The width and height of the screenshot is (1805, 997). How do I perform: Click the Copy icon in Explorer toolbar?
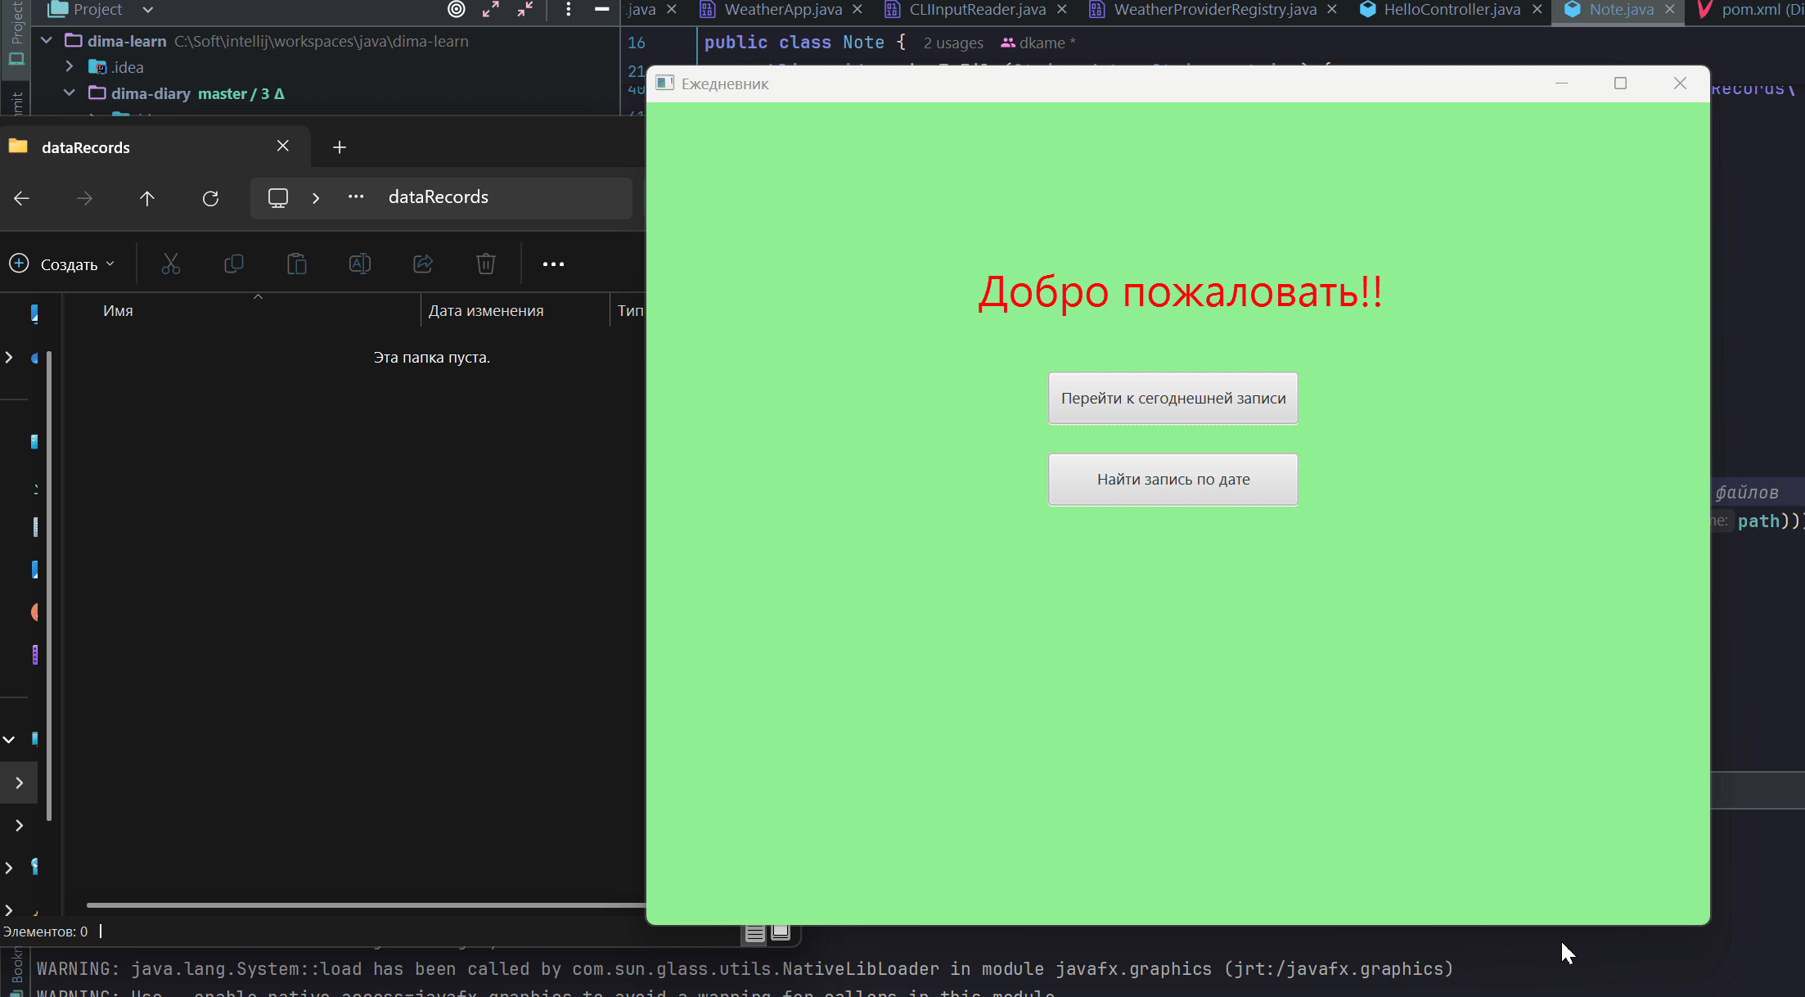point(234,264)
